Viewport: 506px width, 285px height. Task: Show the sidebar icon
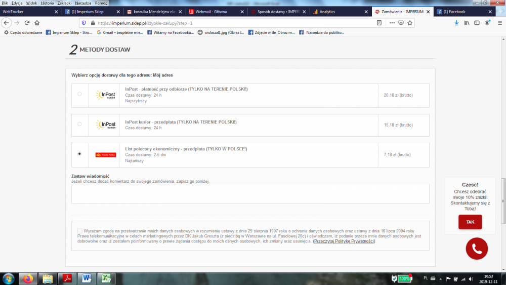(477, 23)
